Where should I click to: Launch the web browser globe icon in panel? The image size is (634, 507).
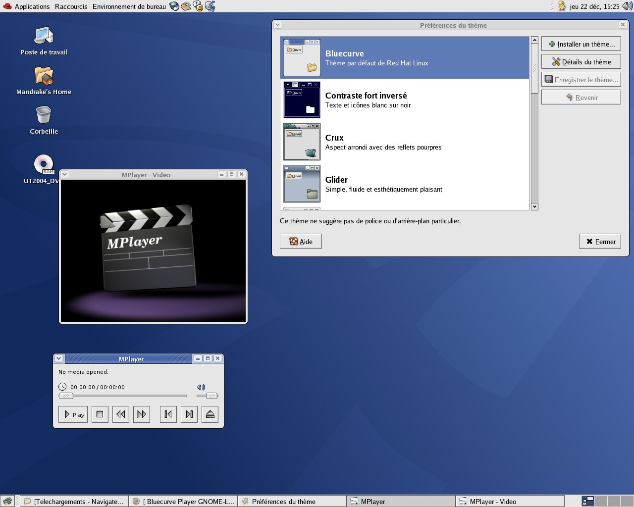(x=174, y=6)
